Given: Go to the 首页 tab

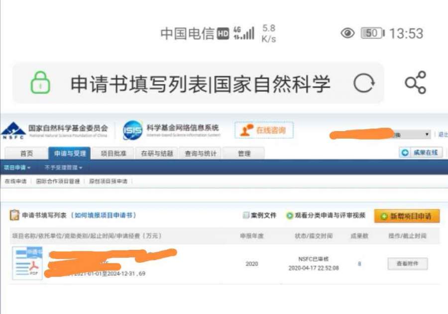Looking at the screenshot, I should 26,154.
